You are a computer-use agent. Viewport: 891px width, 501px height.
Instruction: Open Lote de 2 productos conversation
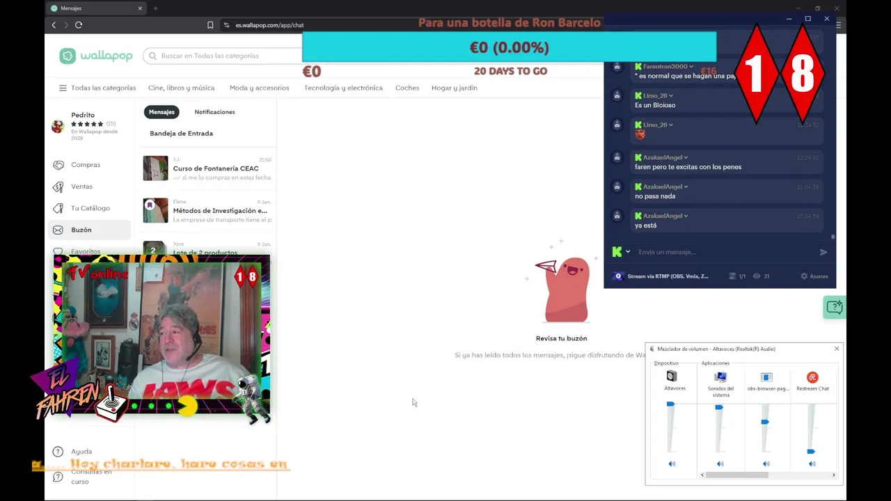(207, 248)
